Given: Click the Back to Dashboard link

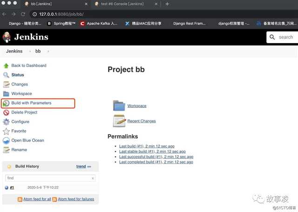Looking at the screenshot, I should click(29, 66).
